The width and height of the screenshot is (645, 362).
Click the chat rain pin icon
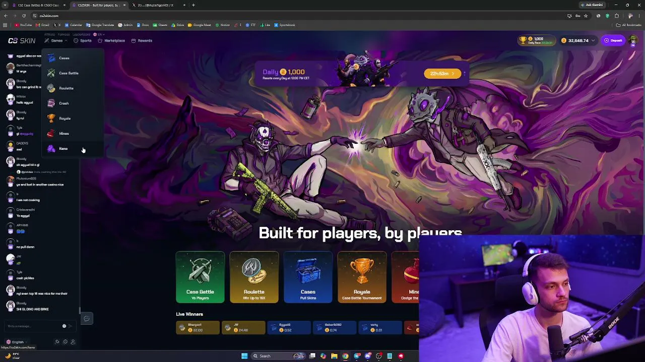coord(57,342)
